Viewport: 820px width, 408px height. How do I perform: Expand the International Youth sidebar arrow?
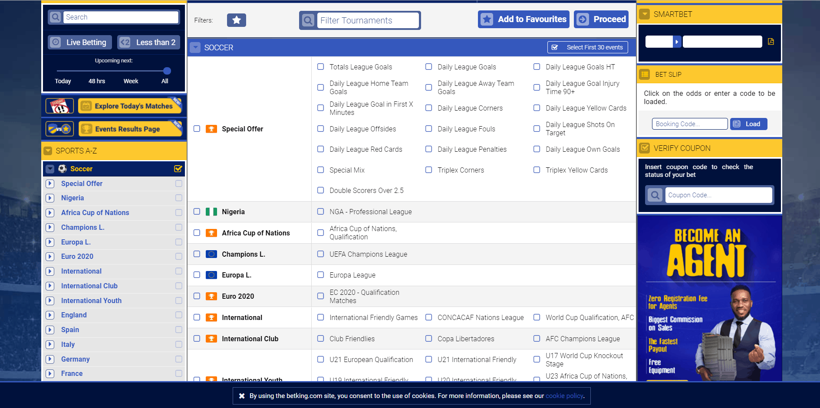point(50,300)
